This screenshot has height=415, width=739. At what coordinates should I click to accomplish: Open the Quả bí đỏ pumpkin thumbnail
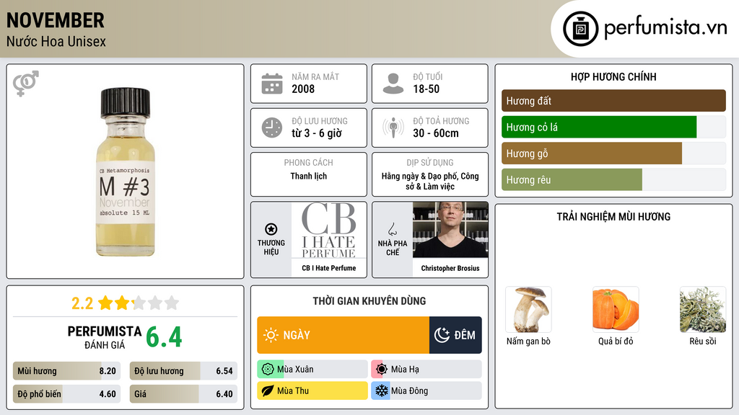616,310
